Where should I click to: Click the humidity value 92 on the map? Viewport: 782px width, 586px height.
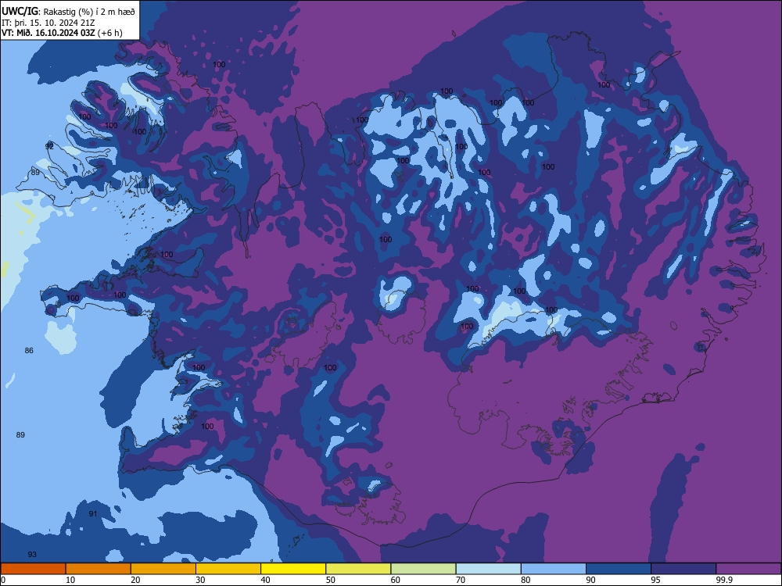(49, 146)
